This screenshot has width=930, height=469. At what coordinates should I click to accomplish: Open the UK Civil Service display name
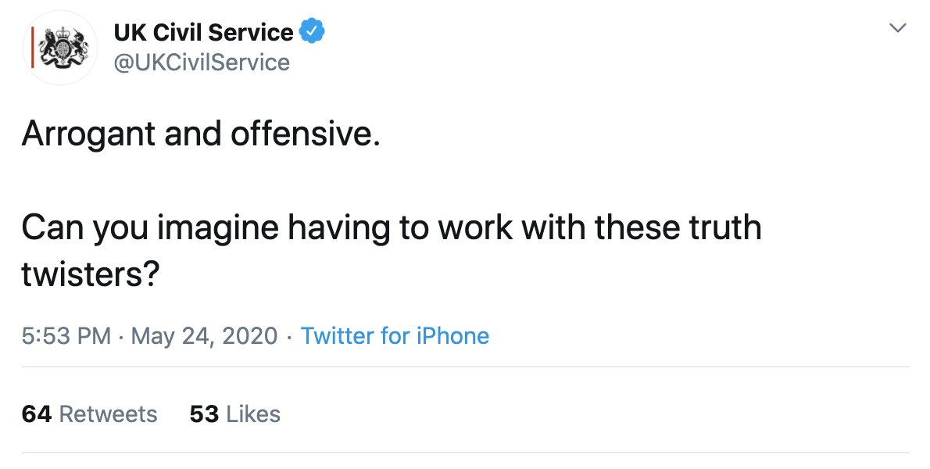203,32
